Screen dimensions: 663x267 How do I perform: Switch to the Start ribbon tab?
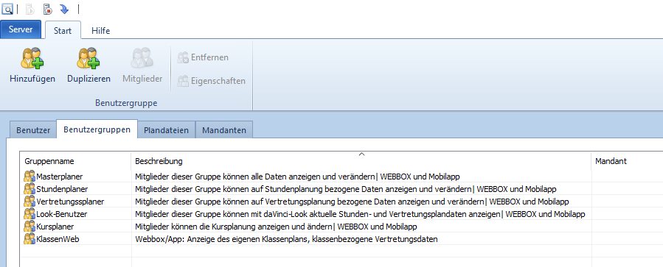(63, 30)
